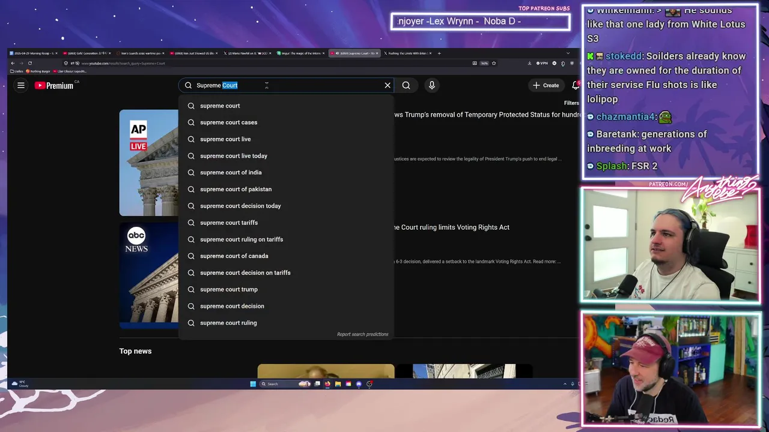
Task: Submit search with the magnifier button
Action: pyautogui.click(x=406, y=85)
